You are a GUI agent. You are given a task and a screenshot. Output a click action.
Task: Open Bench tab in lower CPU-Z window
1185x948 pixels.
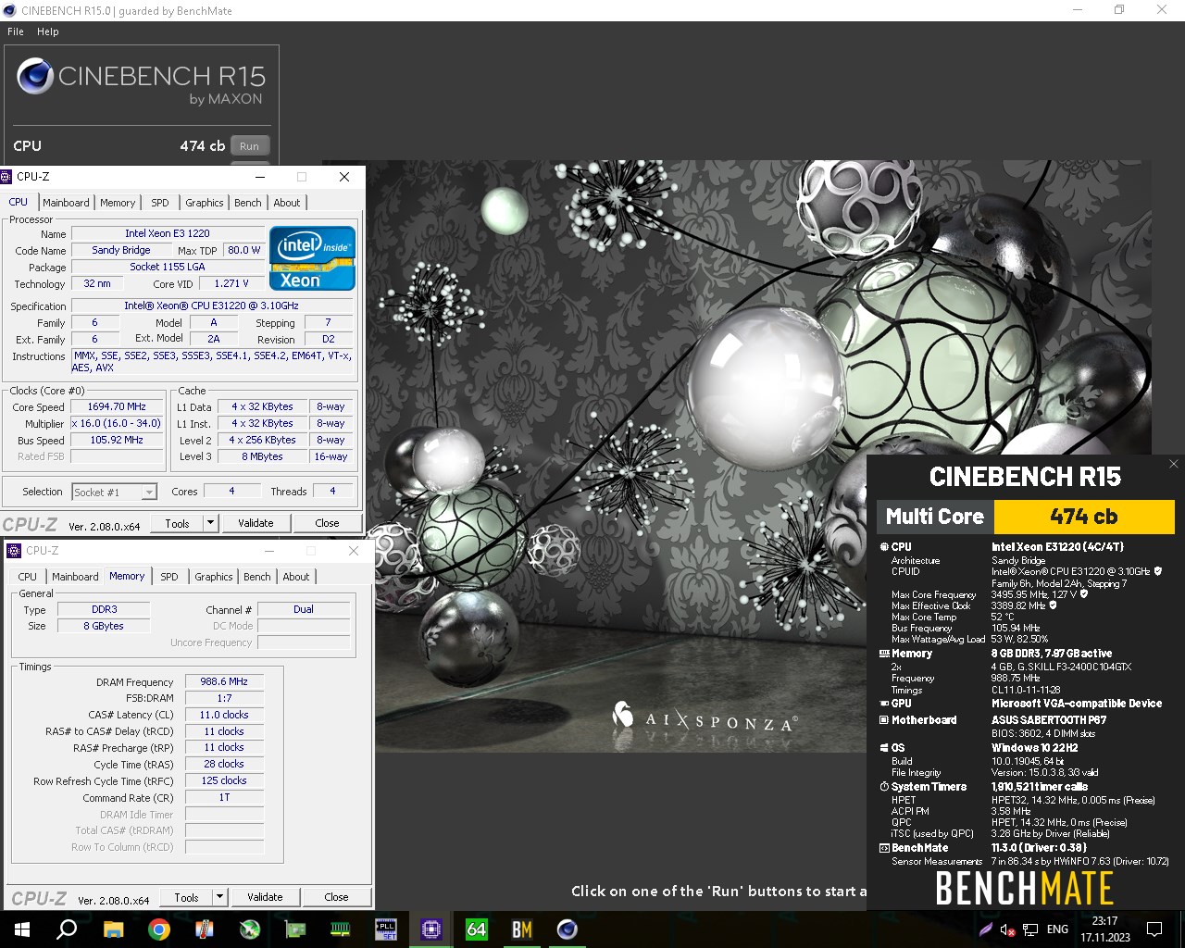click(x=257, y=577)
